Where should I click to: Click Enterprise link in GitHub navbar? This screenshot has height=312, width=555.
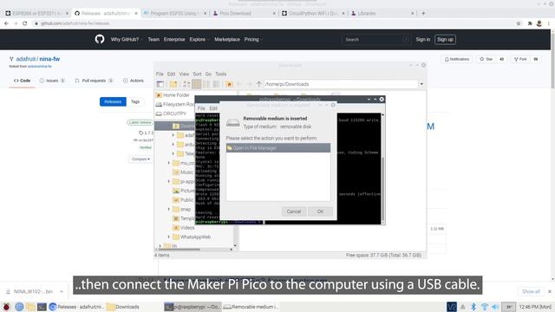pyautogui.click(x=174, y=40)
